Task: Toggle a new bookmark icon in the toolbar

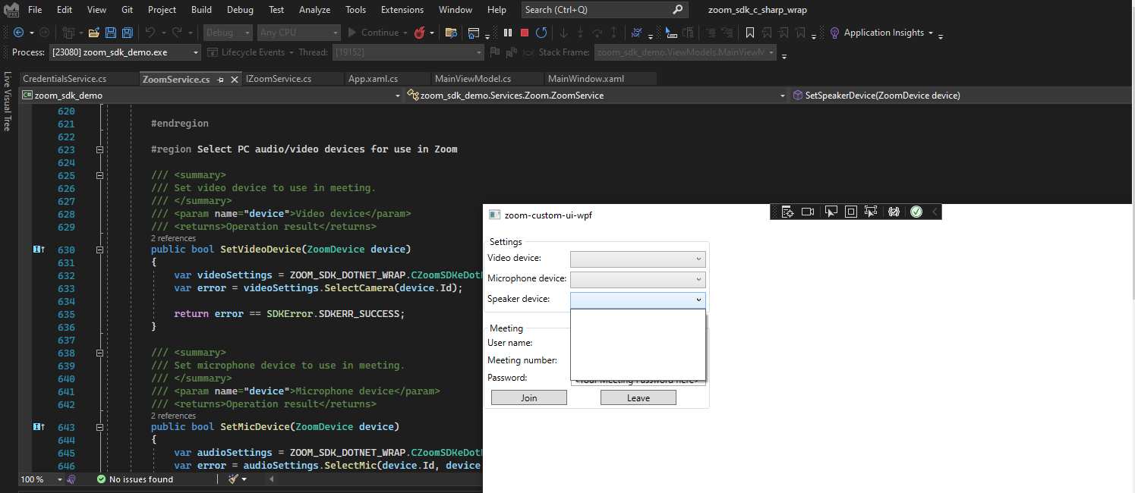Action: click(x=750, y=32)
